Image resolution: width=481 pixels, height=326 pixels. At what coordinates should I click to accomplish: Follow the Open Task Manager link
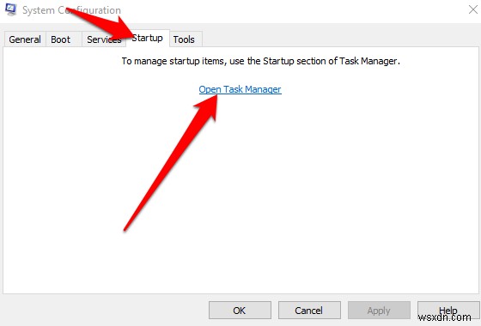240,89
